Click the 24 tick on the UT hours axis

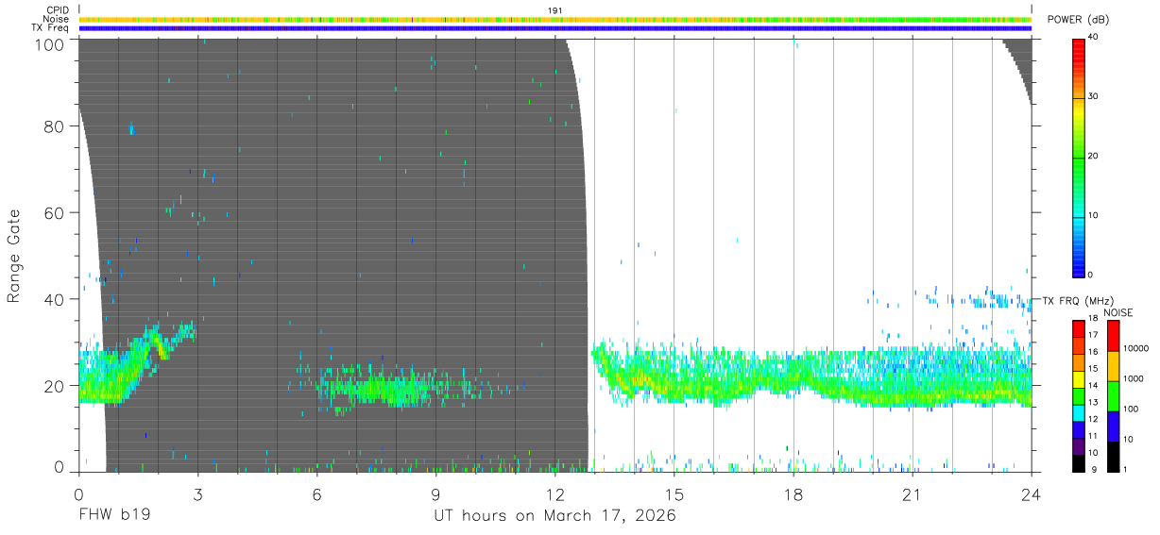coord(1032,493)
